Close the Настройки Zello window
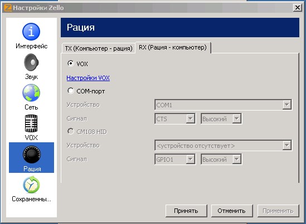Viewport: 306px width, 224px height. 297,8
